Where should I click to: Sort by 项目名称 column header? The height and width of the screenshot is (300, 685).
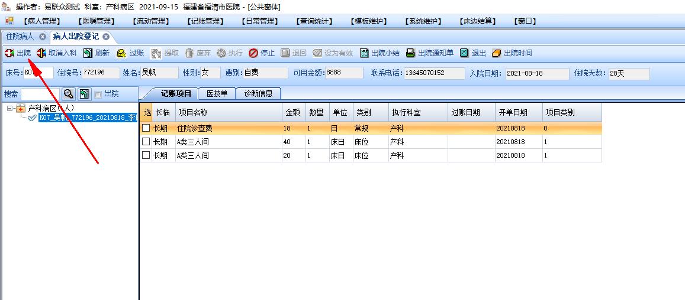pyautogui.click(x=229, y=112)
